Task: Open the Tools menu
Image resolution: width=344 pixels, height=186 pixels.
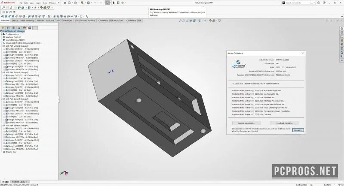Action: [x=45, y=3]
